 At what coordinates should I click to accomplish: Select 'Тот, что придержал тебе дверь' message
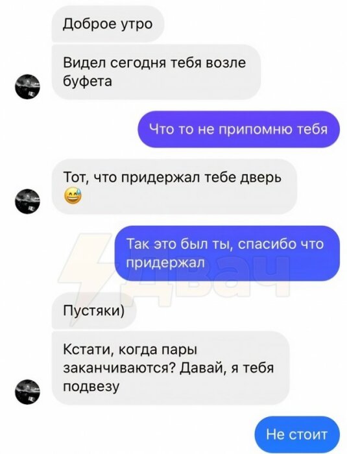[x=174, y=187]
